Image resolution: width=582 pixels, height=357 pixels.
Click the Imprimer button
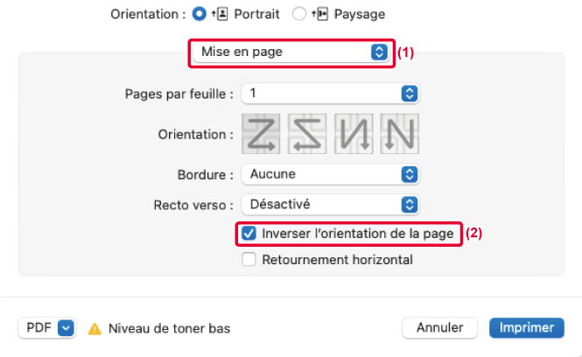(x=526, y=328)
